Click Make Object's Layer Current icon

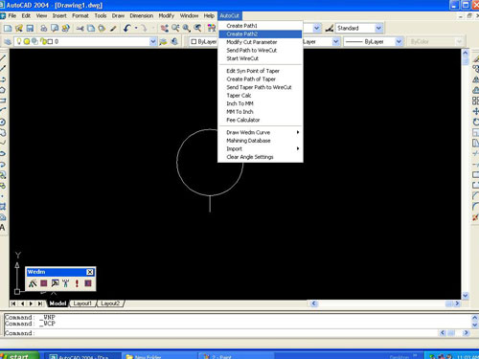click(163, 41)
